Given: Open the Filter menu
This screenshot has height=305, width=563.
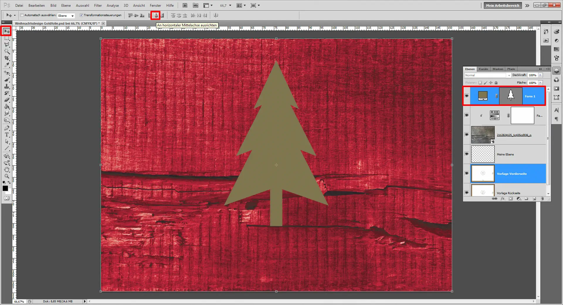Looking at the screenshot, I should (98, 5).
